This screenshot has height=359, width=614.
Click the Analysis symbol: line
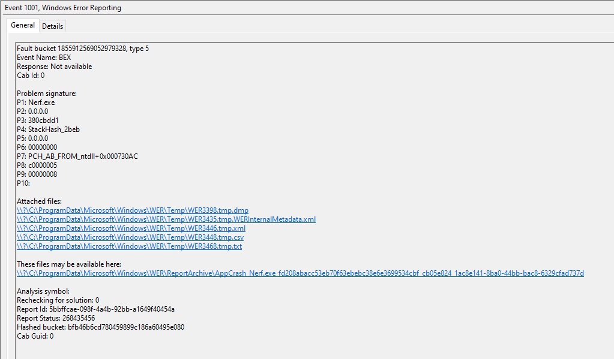coord(43,291)
